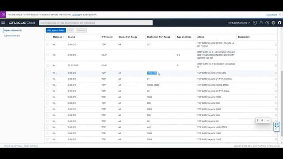Check the port 443 rule checkbox
The height and width of the screenshot is (159, 283).
click(x=48, y=127)
